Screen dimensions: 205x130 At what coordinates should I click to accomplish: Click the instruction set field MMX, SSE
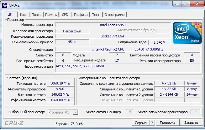(x=128, y=68)
